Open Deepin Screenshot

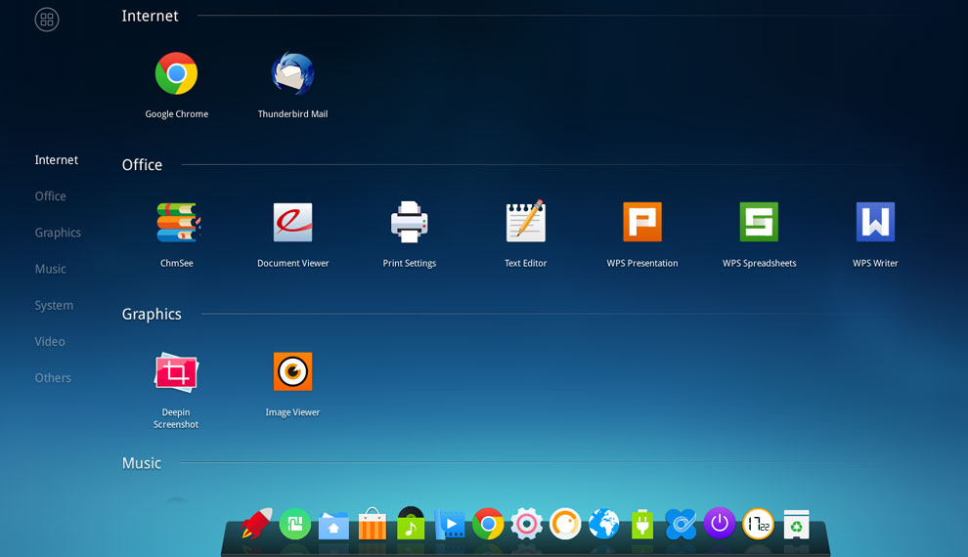[176, 372]
